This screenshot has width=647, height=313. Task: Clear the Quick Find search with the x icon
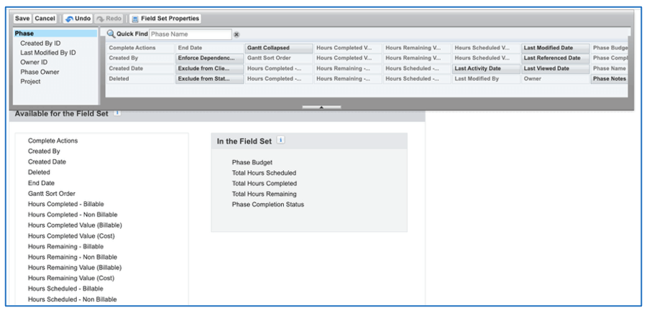[237, 34]
